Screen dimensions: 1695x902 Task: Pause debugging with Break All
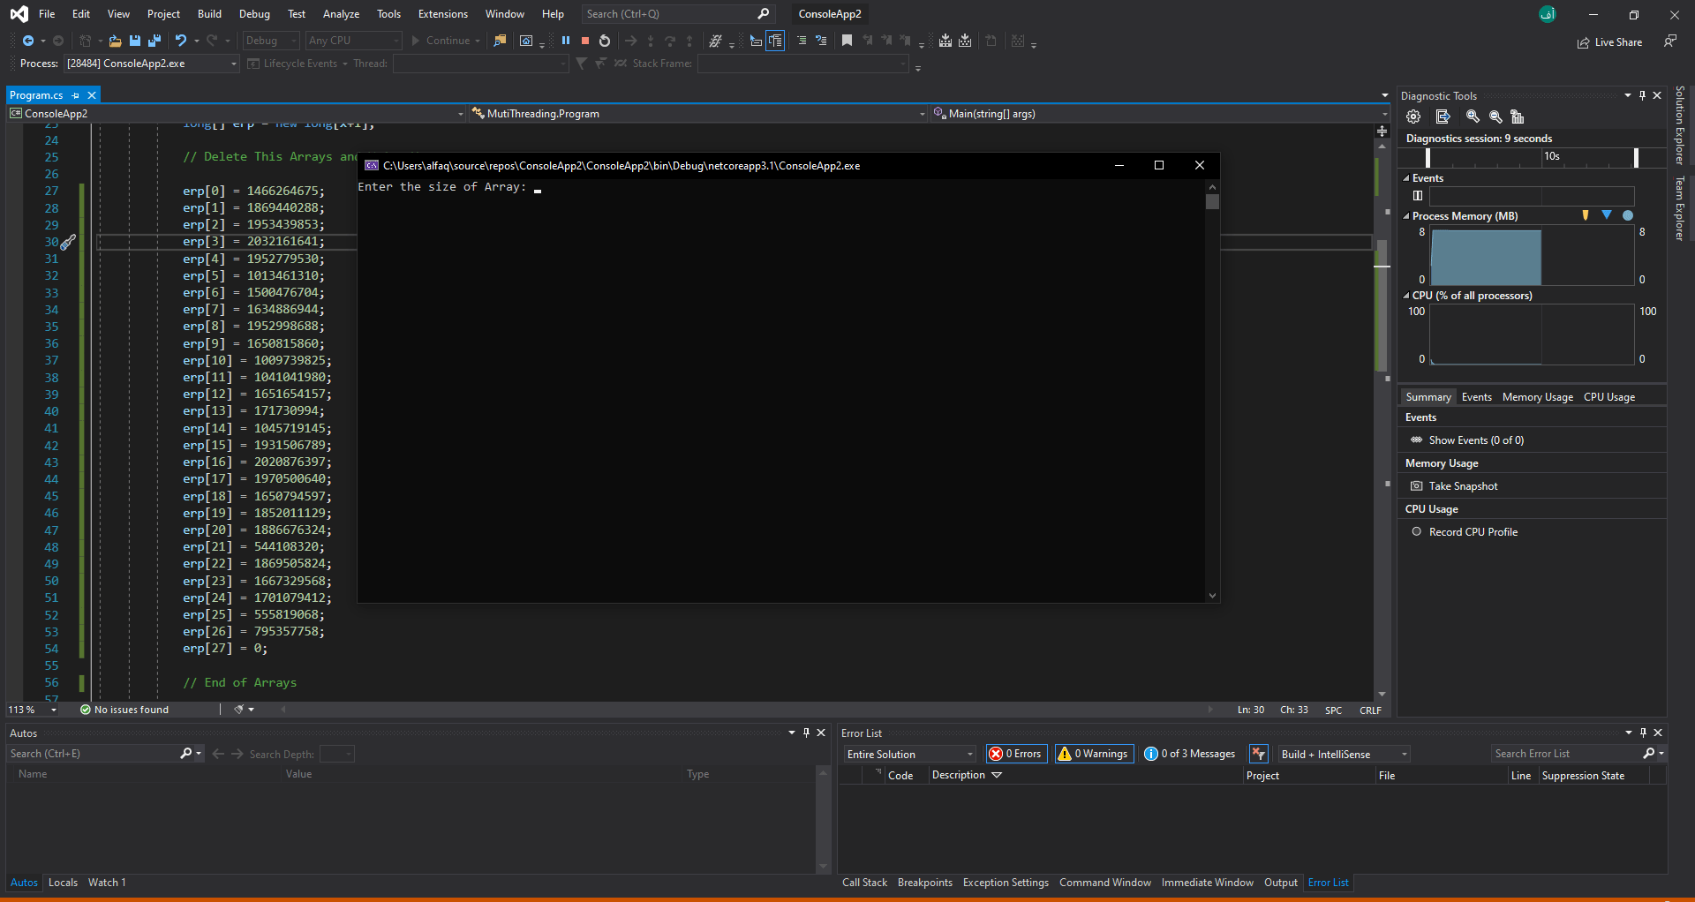566,41
